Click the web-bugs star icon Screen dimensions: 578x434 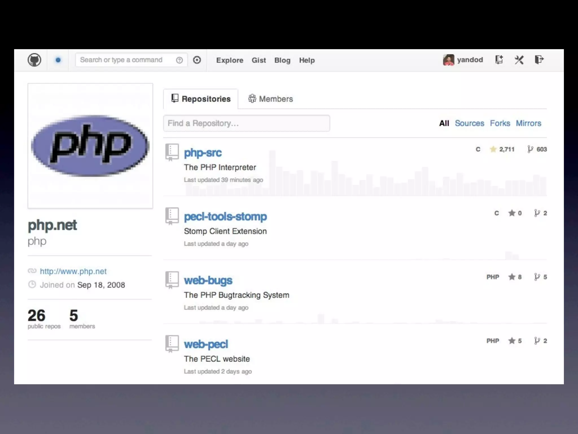512,277
